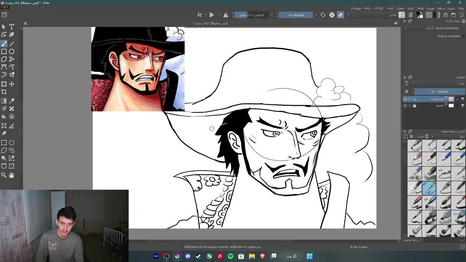Click the toolbar opacity slider

pyautogui.click(x=296, y=15)
